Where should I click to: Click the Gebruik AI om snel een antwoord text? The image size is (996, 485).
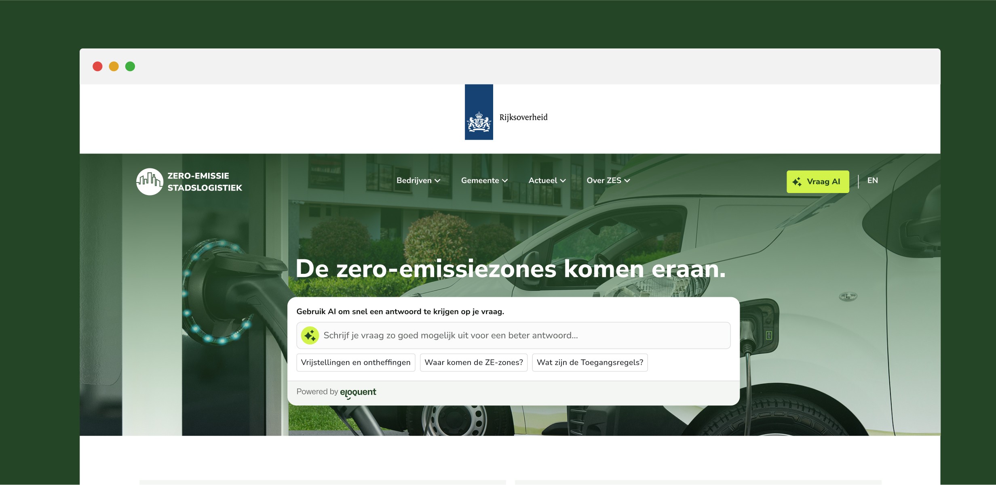click(x=400, y=311)
